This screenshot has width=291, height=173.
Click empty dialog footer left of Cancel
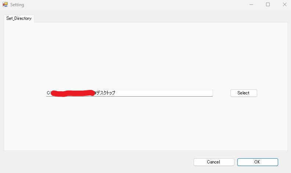97,162
